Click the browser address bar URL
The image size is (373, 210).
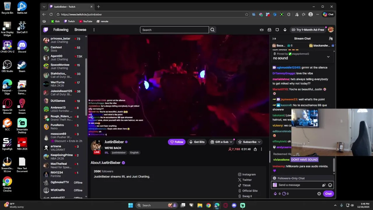(x=81, y=14)
